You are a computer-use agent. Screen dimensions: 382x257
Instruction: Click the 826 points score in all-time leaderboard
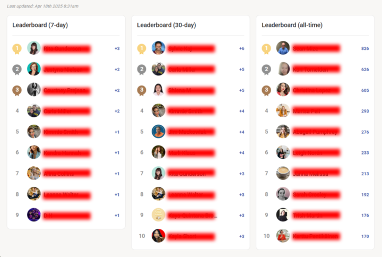365,48
